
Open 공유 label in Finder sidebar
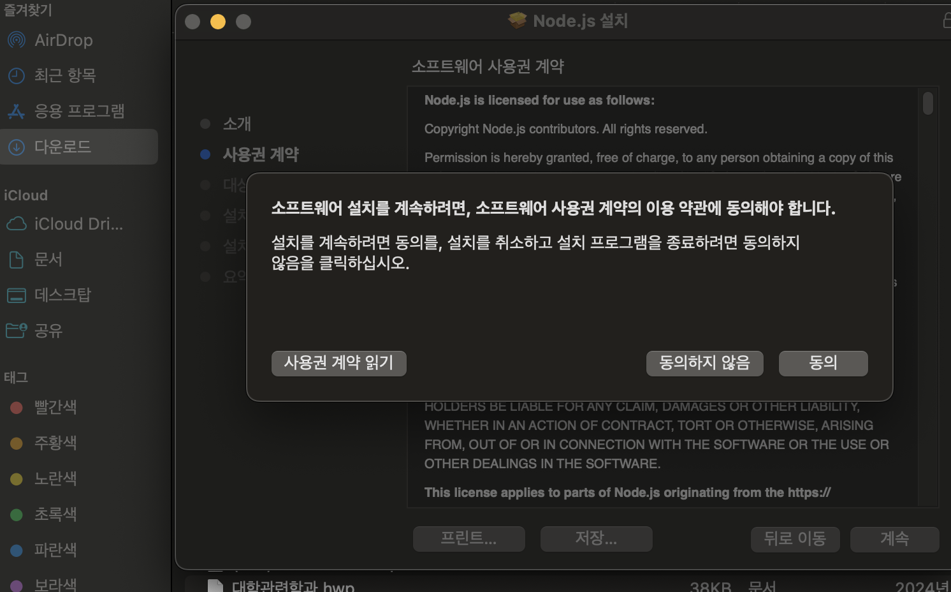click(48, 330)
